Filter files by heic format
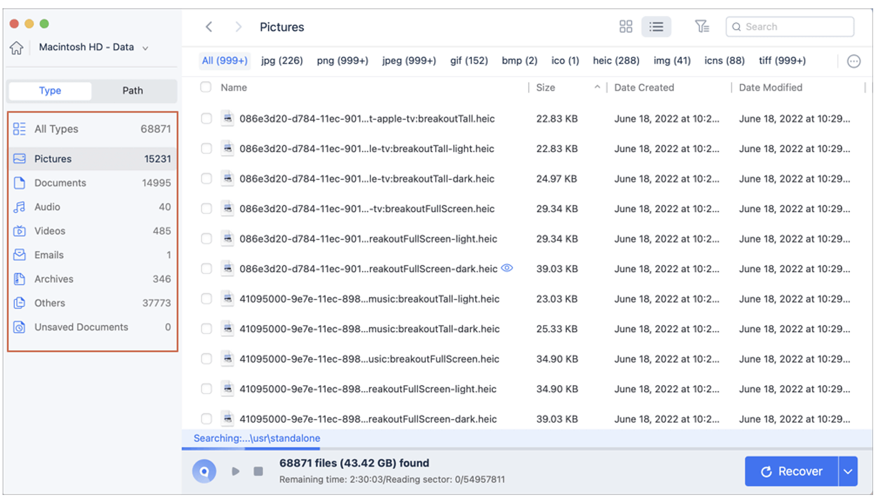876x501 pixels. 616,60
